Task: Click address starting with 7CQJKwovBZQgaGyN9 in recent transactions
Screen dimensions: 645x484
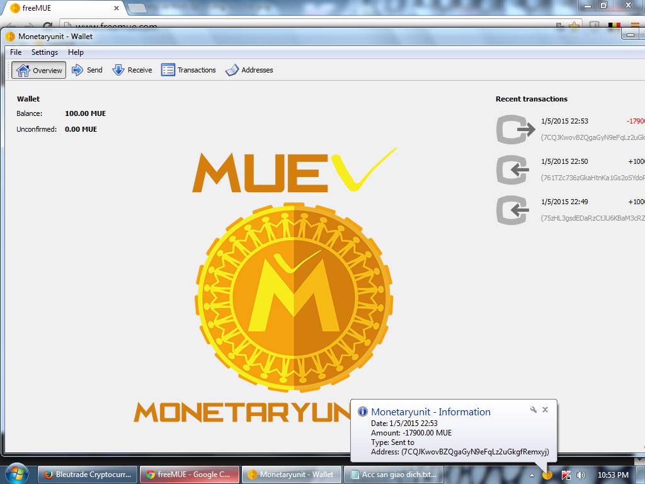Action: tap(593, 137)
